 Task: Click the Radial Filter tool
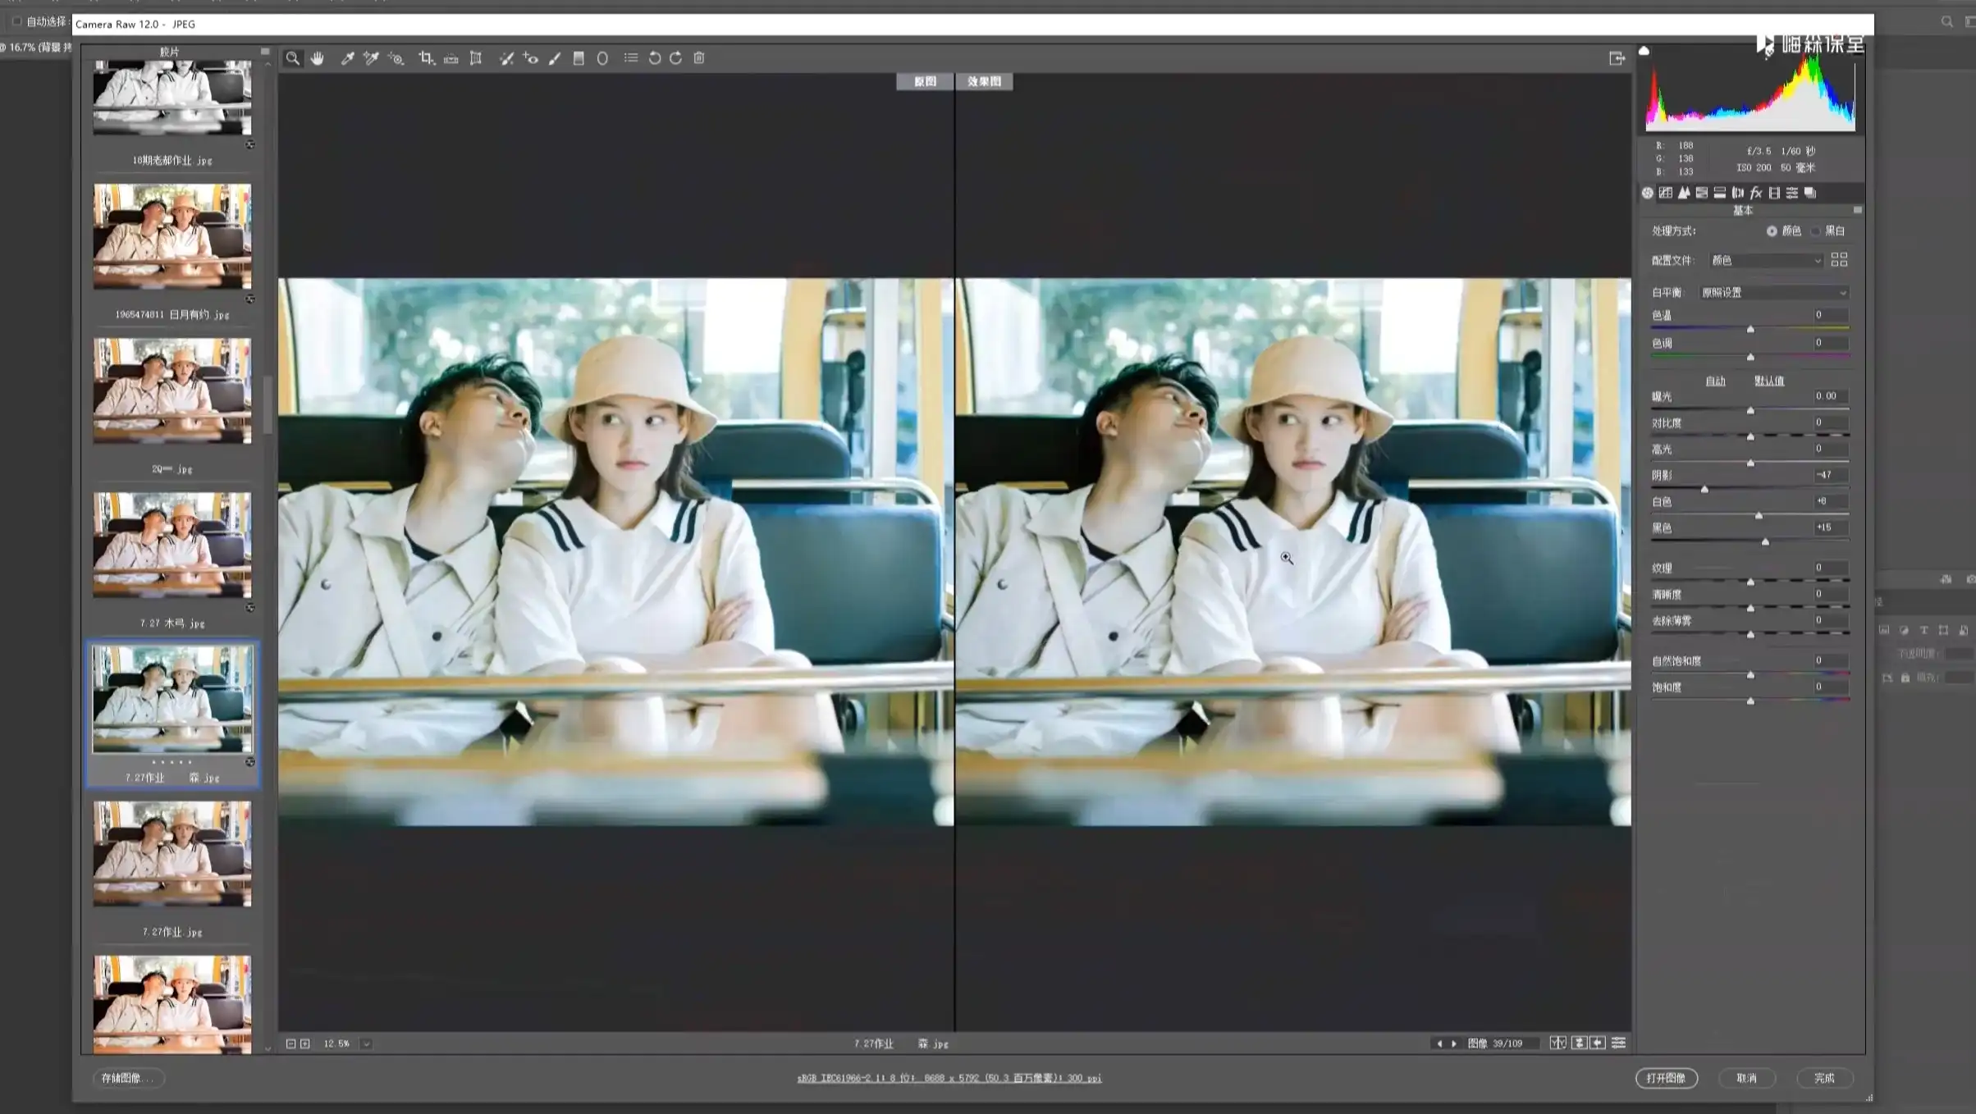point(602,58)
